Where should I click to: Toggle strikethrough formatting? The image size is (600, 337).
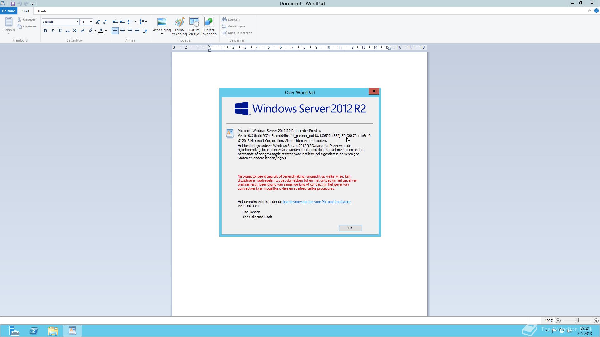pos(67,31)
